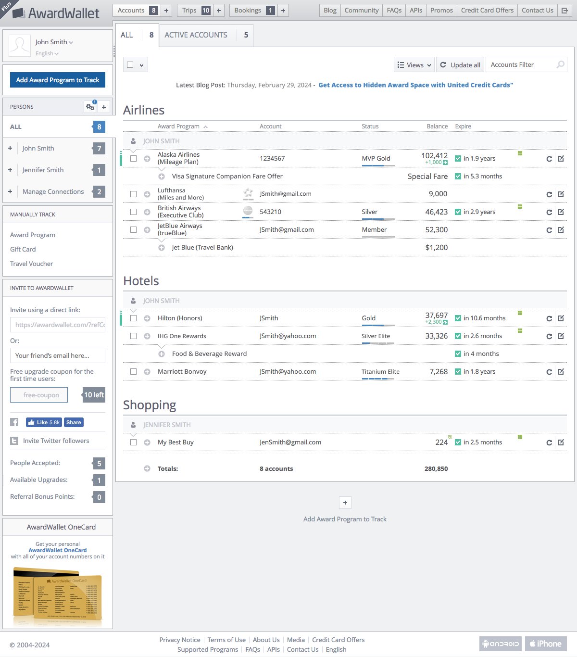Edit the My Best Buy account
This screenshot has height=657, width=577.
(x=561, y=442)
